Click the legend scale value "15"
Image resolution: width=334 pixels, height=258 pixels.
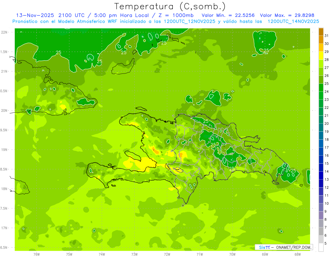click(327, 164)
